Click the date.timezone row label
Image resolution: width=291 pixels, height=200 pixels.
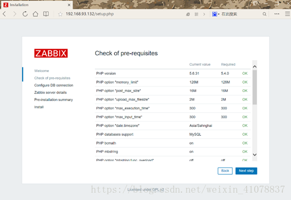118,126
